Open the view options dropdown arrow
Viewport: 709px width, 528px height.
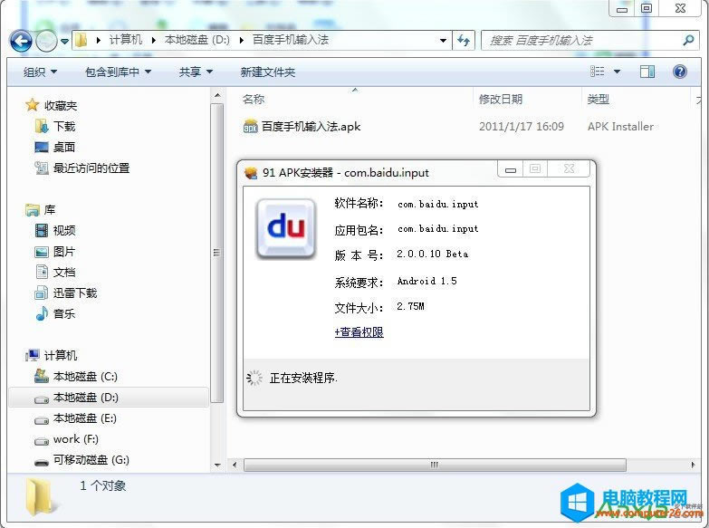coord(618,72)
